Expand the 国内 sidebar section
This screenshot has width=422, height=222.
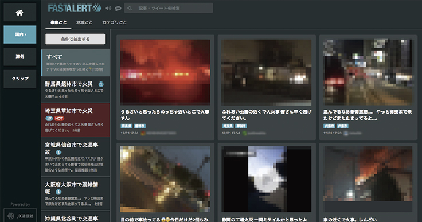(x=20, y=34)
